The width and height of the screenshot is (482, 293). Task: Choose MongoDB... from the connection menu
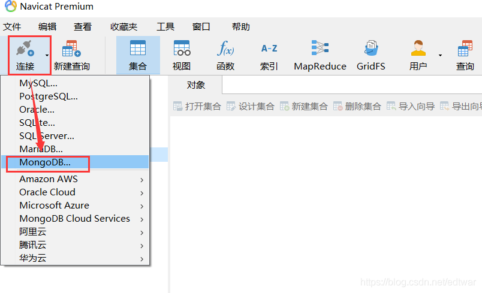[45, 162]
